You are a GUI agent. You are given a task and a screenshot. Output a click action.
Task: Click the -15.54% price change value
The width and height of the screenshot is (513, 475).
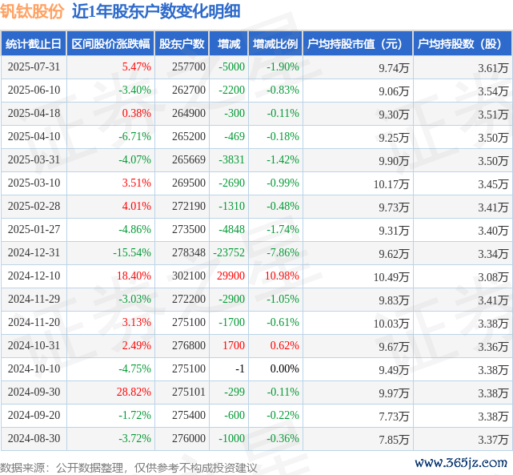pos(132,253)
